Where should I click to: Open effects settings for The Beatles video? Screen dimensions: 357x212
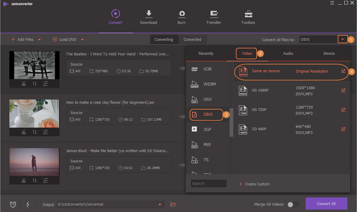click(45, 84)
